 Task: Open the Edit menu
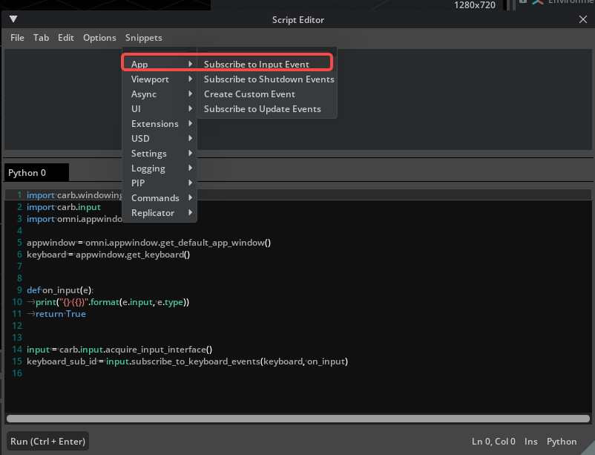point(65,38)
